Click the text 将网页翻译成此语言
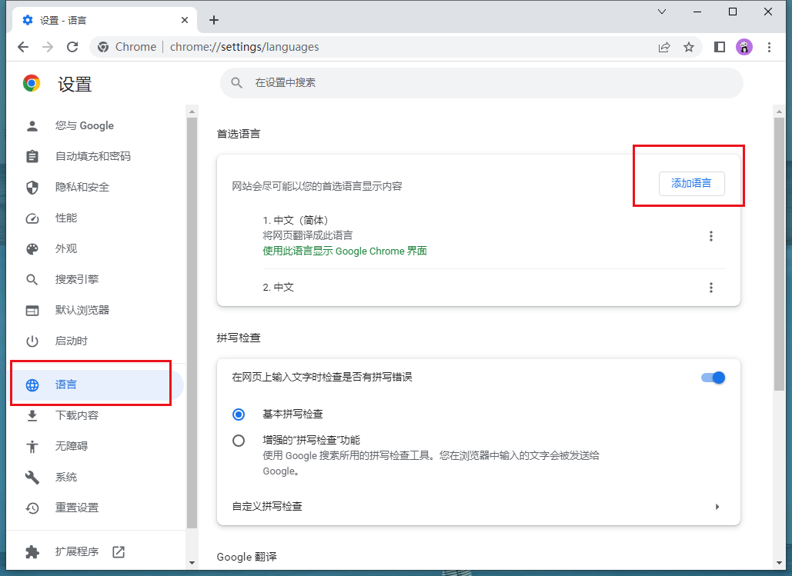 pyautogui.click(x=308, y=235)
